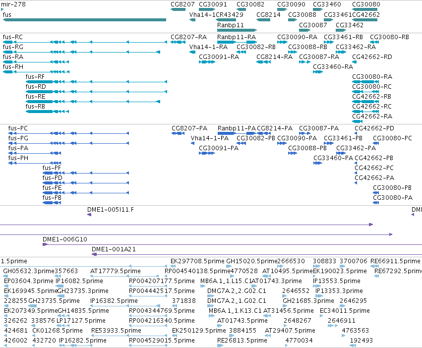Viewport: 422px width, 348px height.
Task: Click the CG30080-RC transcript label
Action: point(372,87)
